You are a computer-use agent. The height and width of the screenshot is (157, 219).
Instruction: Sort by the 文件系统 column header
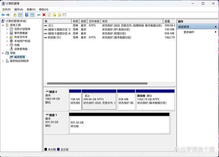tap(94, 21)
